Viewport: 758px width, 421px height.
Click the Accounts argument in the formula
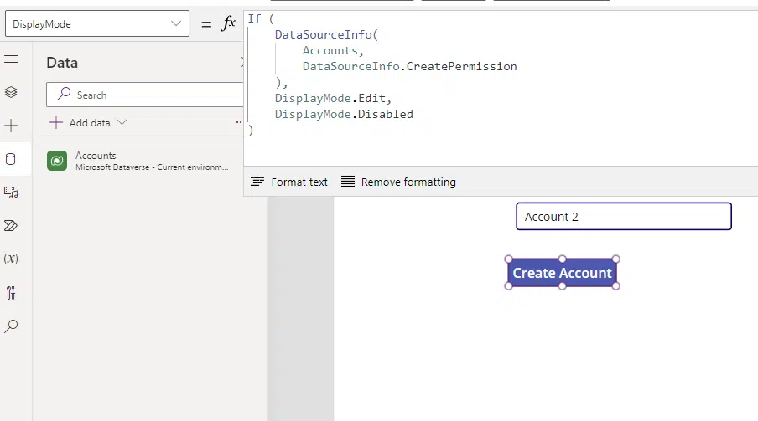(330, 50)
